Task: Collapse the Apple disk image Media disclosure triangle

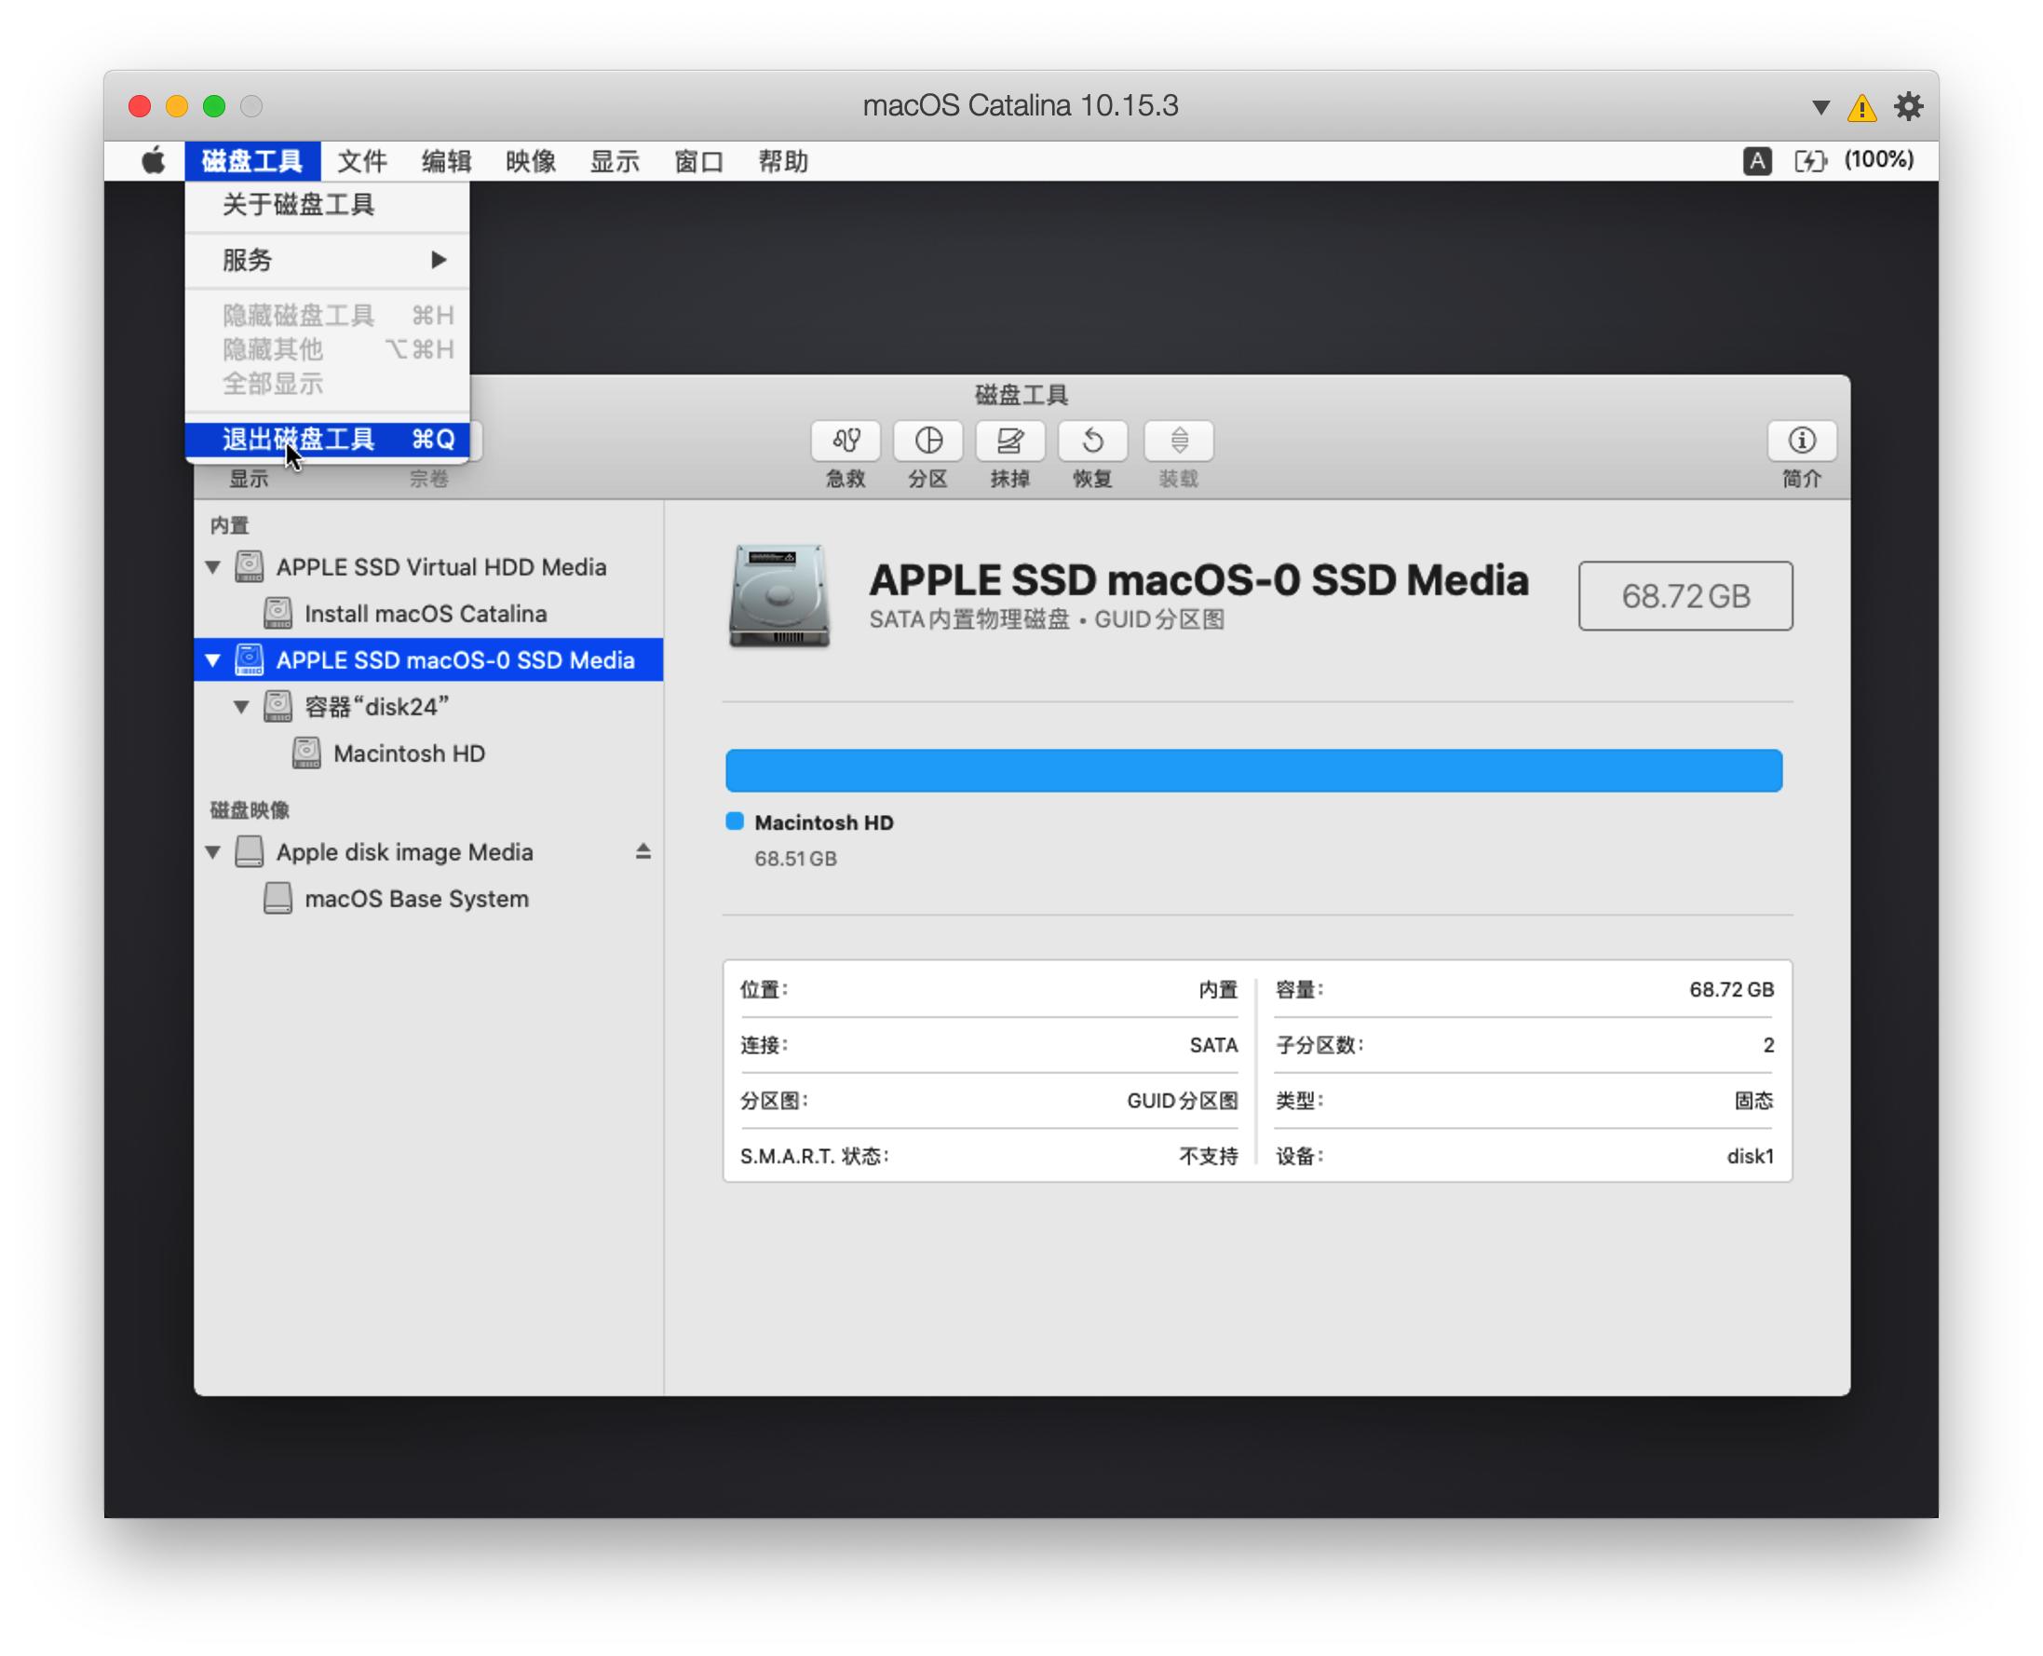Action: click(x=212, y=852)
